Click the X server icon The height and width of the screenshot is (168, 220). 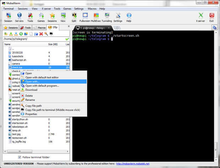(x=201, y=17)
